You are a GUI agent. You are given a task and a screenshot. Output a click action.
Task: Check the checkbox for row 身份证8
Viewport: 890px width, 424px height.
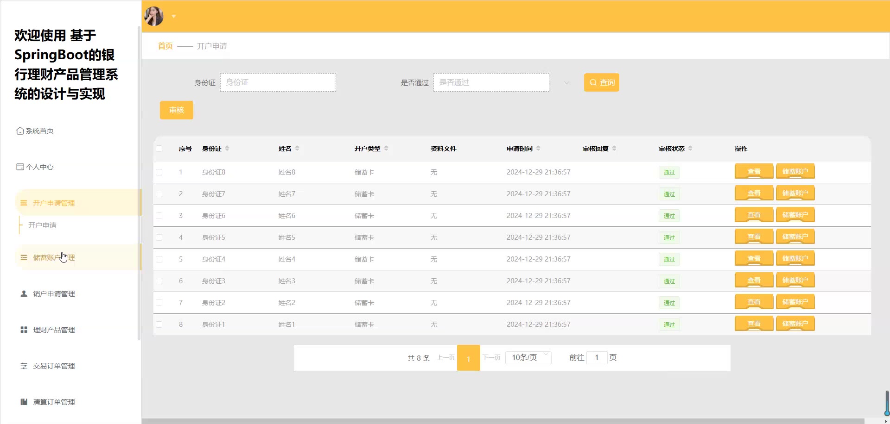[159, 172]
